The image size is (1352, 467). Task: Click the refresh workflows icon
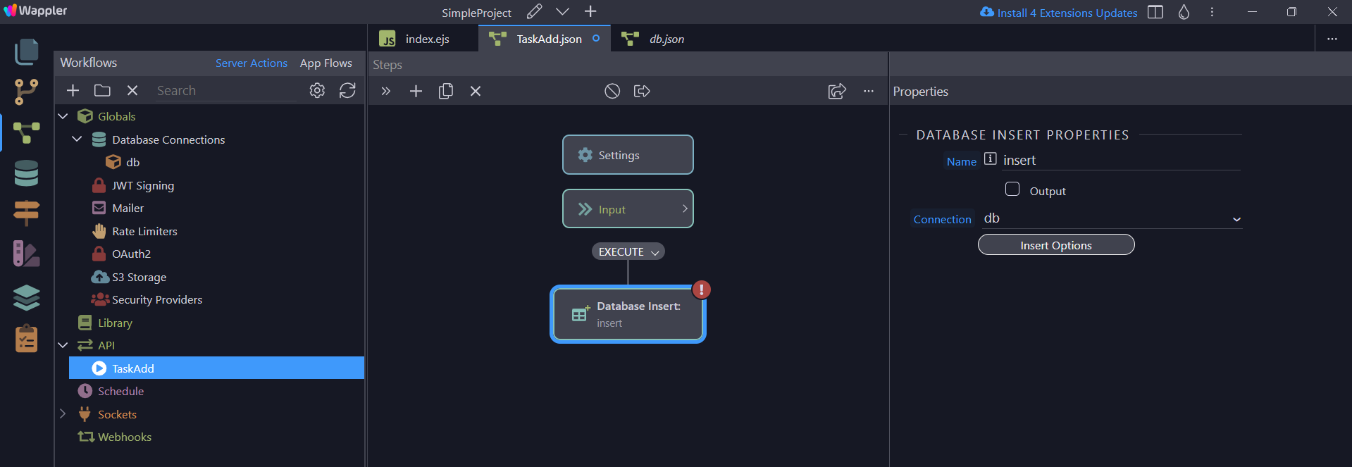[347, 91]
